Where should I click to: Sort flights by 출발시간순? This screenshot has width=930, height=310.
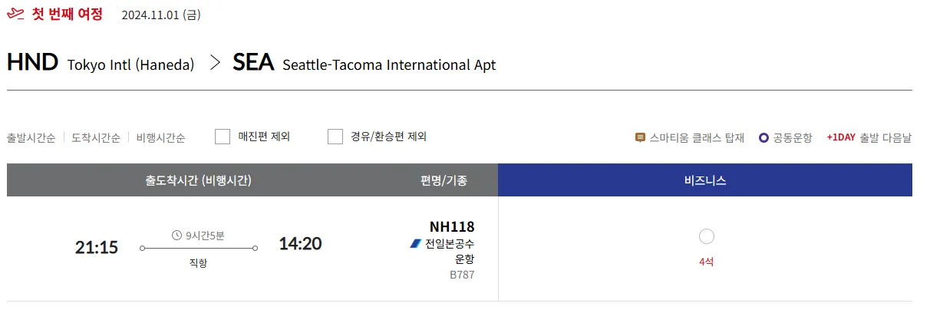[31, 138]
